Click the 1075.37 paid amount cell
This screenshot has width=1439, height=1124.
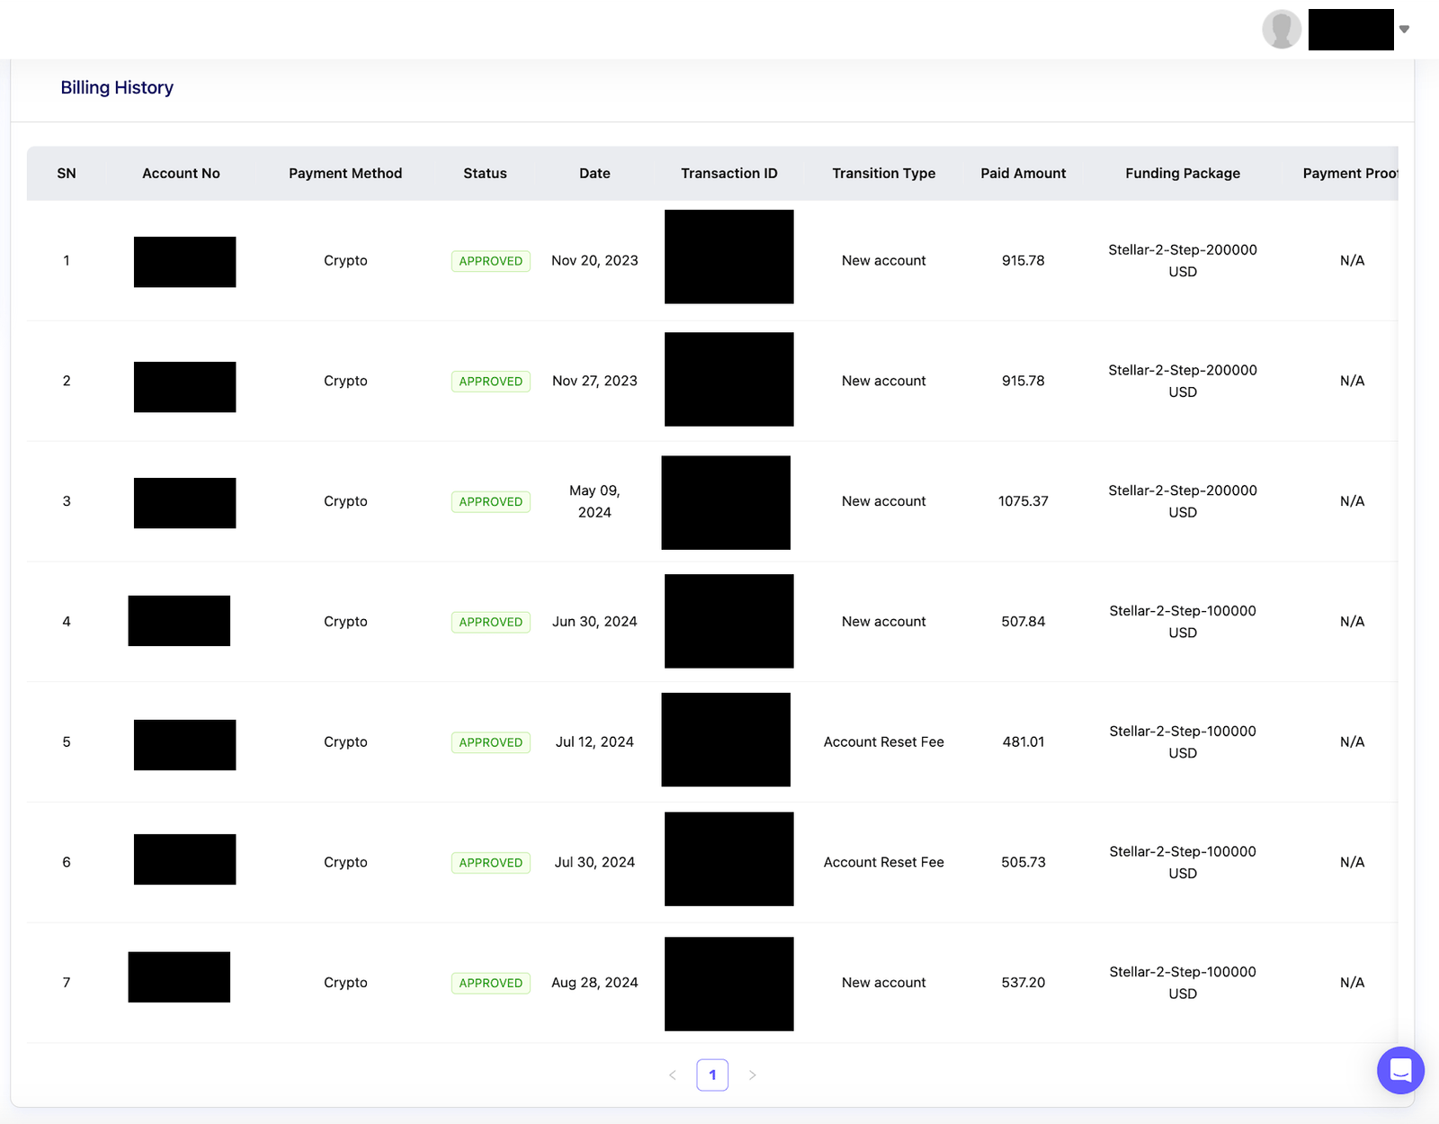1023,501
